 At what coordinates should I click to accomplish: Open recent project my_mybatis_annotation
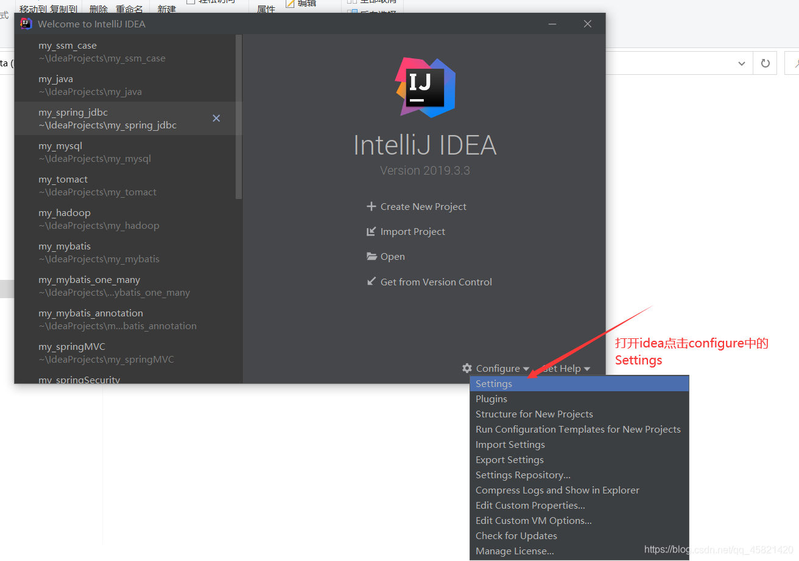pos(125,319)
